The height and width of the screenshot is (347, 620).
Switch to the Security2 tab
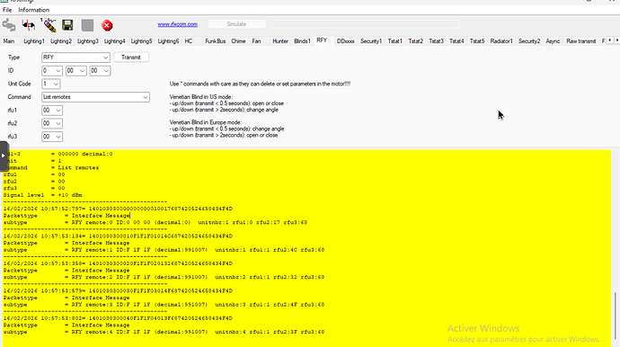coord(529,41)
